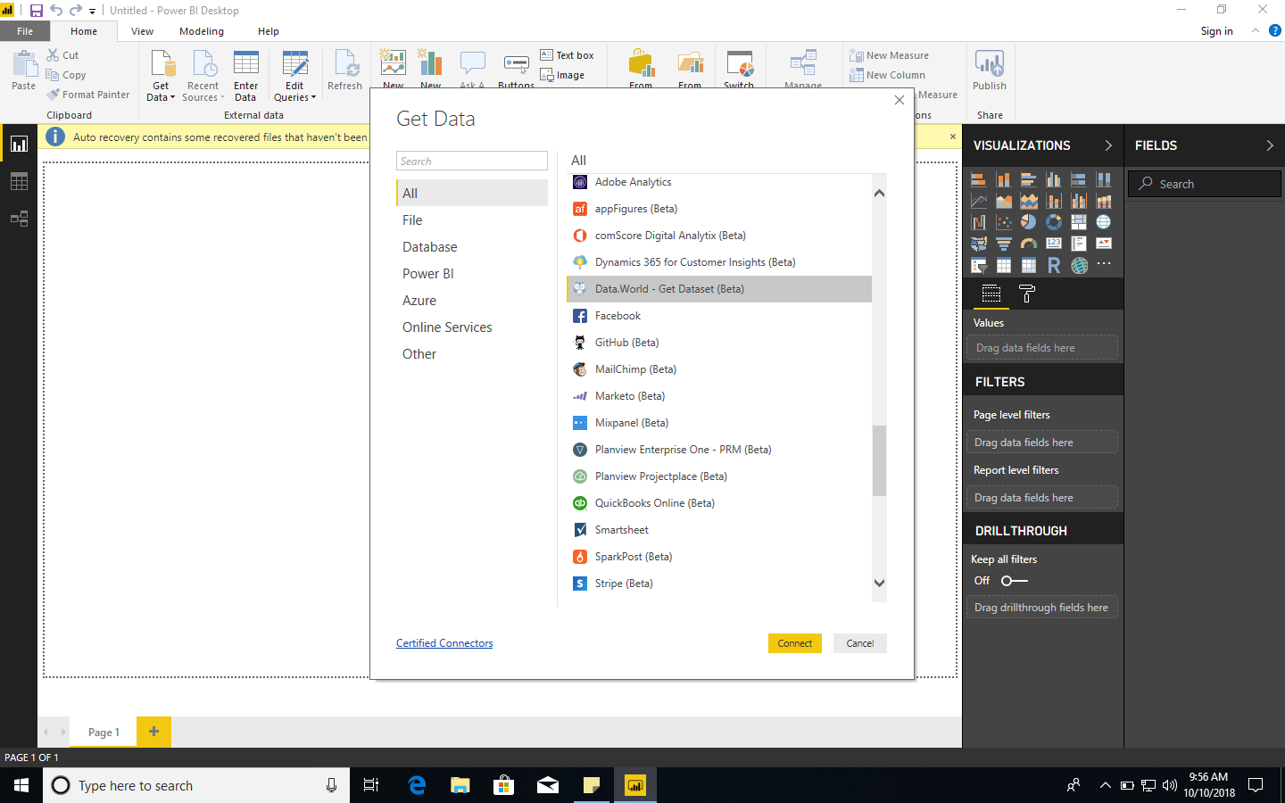Switch to Data view in left sidebar
The width and height of the screenshot is (1285, 803).
[x=19, y=181]
